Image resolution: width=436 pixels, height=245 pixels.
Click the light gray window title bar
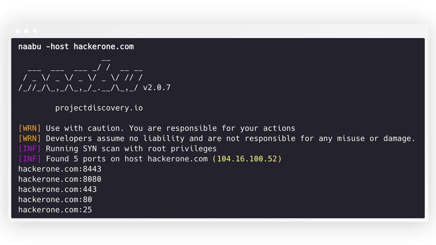(215, 31)
